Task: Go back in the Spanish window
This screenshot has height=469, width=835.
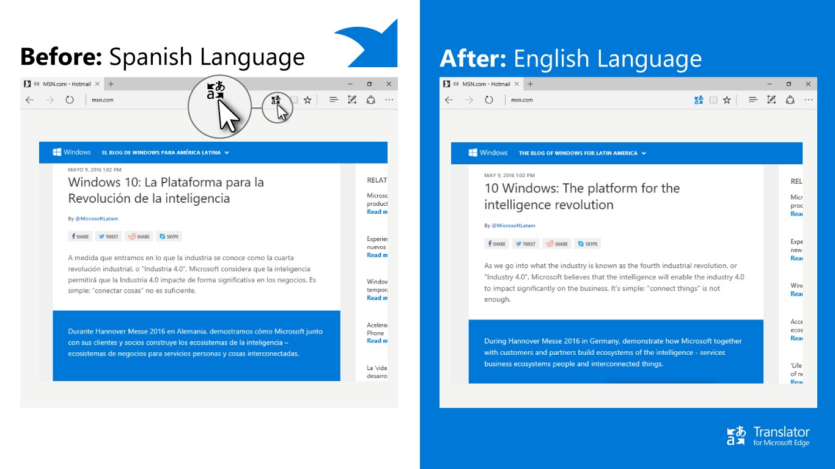Action: click(30, 100)
